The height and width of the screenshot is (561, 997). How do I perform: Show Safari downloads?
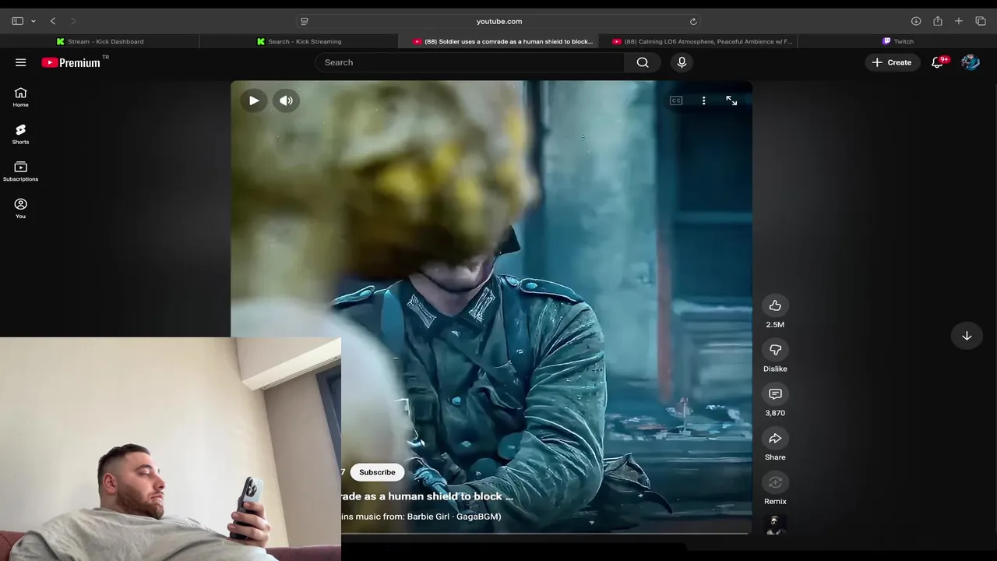916,21
